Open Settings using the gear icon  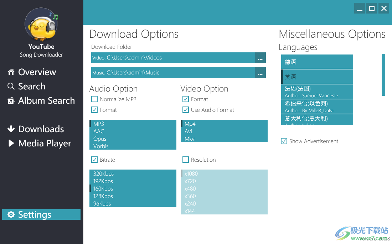point(11,214)
